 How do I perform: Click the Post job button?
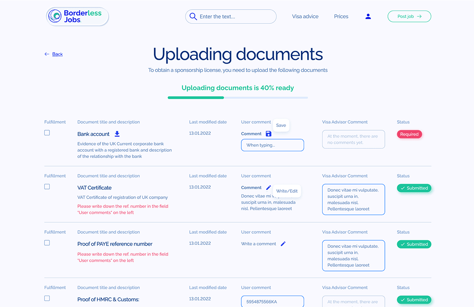coord(409,16)
